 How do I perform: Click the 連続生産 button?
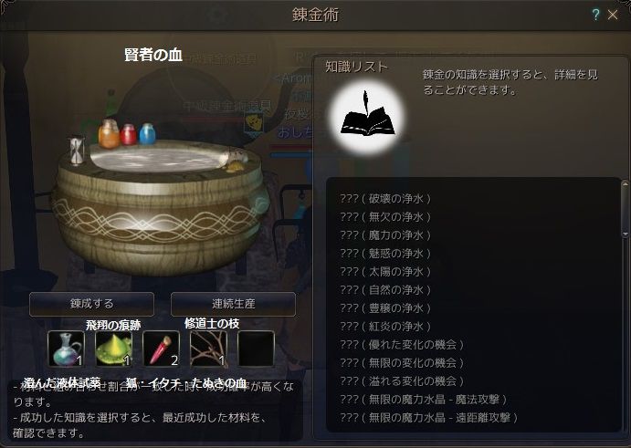[x=234, y=304]
